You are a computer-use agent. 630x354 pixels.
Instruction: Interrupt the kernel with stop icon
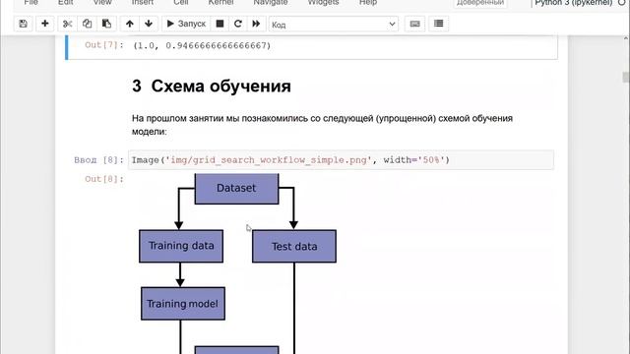click(220, 24)
